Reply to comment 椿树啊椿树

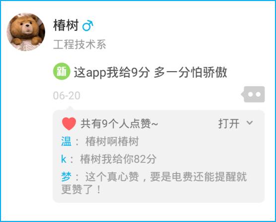112,141
